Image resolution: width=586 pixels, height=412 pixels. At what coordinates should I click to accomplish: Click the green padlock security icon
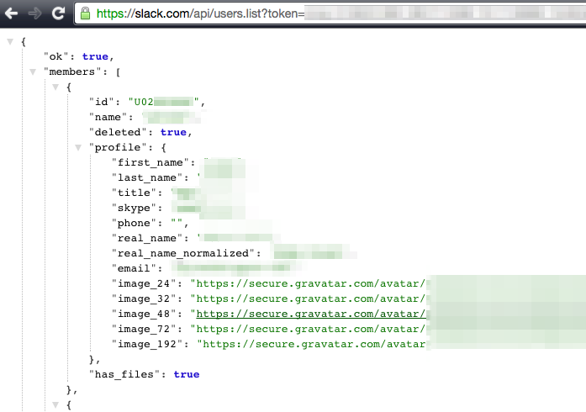click(x=85, y=13)
